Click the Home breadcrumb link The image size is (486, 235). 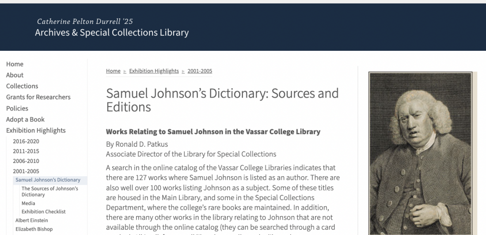tap(113, 71)
